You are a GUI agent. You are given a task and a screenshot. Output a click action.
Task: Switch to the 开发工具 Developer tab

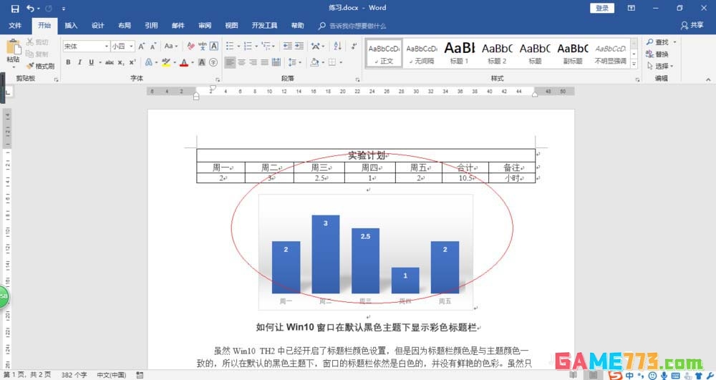point(264,26)
